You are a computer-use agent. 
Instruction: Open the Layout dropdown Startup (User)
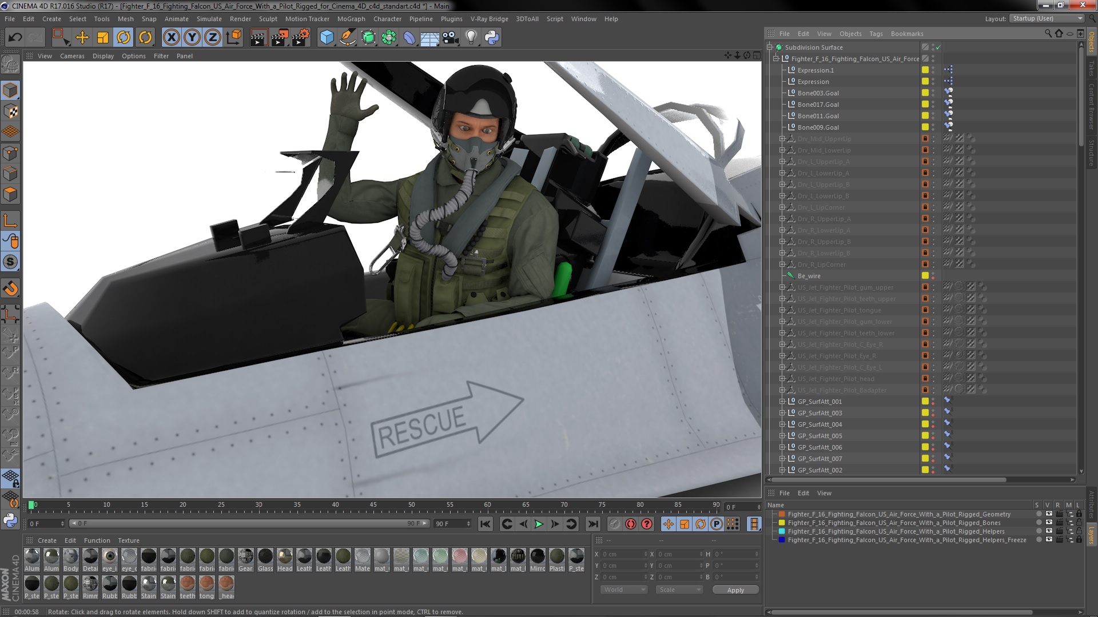click(x=1046, y=19)
